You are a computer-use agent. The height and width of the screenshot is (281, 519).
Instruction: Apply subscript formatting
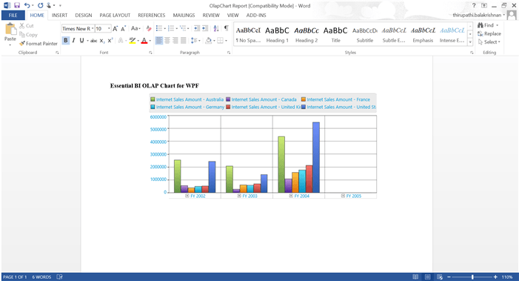[x=102, y=41]
